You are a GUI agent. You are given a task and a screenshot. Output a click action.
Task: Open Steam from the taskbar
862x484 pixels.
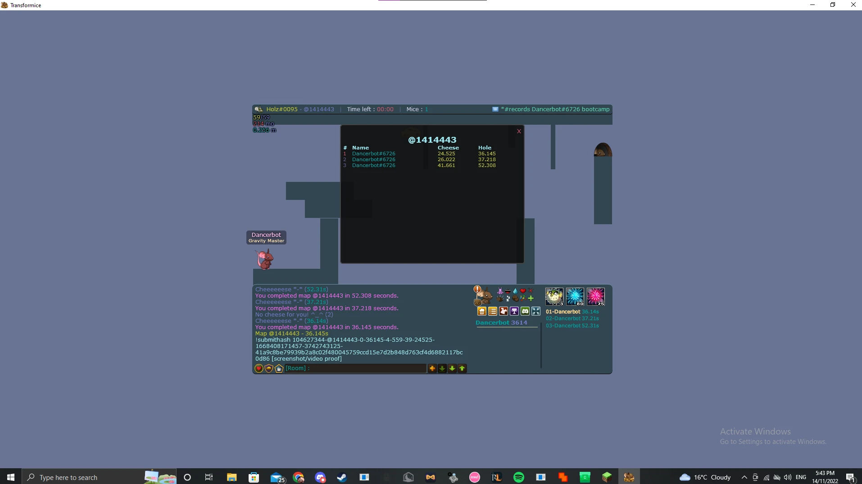pyautogui.click(x=342, y=477)
